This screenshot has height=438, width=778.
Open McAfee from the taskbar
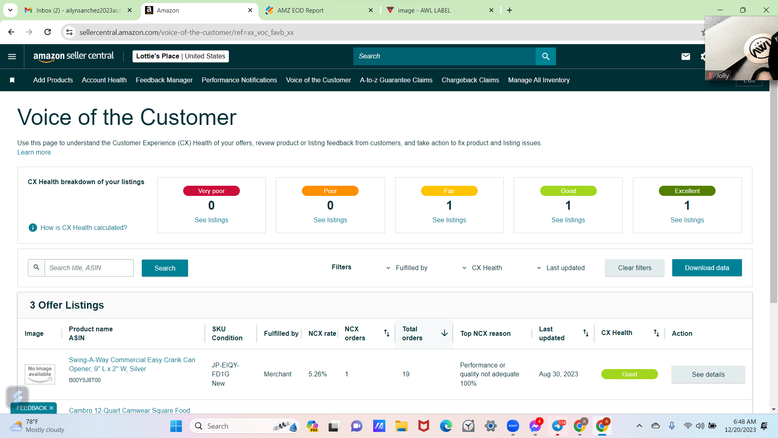coord(423,426)
